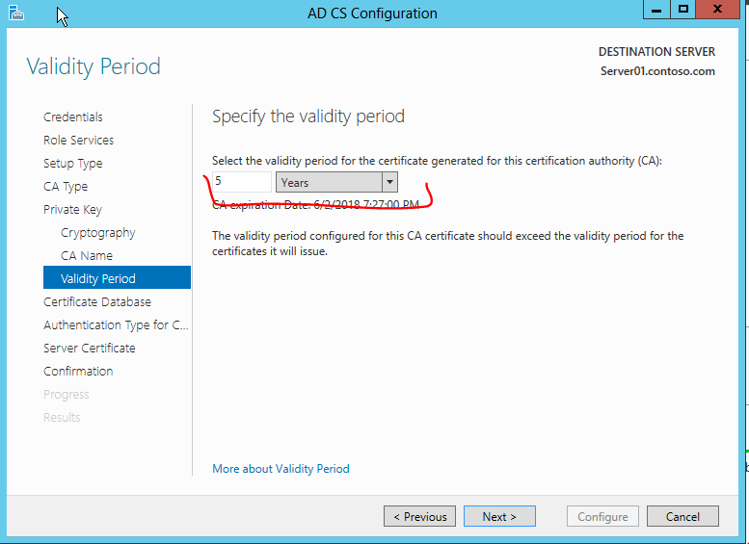The image size is (749, 544).
Task: Jump to the Confirmation step
Action: [78, 372]
